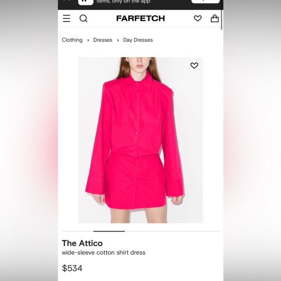Jump to the first carousel segment
Viewport: 281px width, 281px height.
(x=78, y=232)
